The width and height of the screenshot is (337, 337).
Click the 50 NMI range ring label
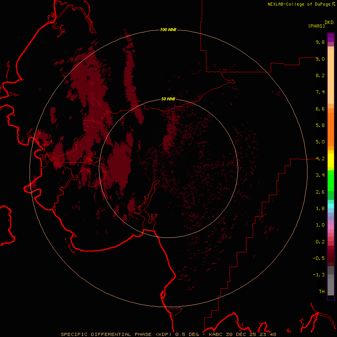click(x=168, y=99)
